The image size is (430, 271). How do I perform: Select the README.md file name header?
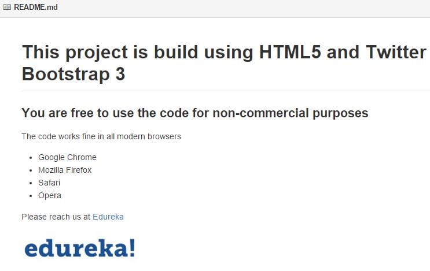[36, 7]
